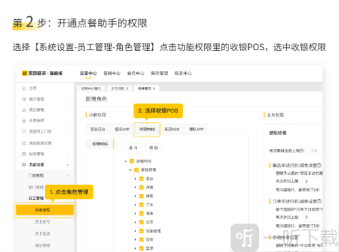Open 角色管理 in the sidebar
Image resolution: width=339 pixels, height=252 pixels.
point(45,210)
